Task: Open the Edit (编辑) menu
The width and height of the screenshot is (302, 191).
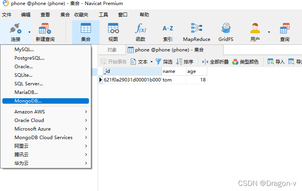Action: coord(26,15)
